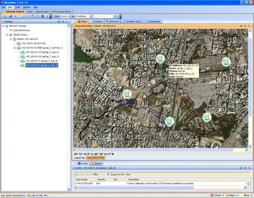Switch to the Network Control tab
The height and width of the screenshot is (198, 254).
(x=15, y=12)
